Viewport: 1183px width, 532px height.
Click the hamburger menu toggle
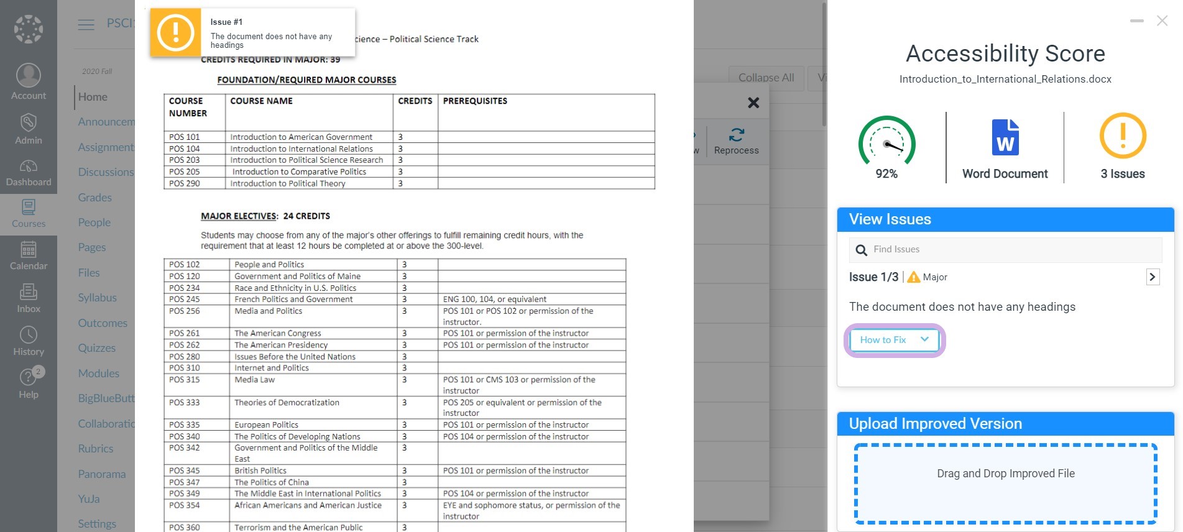(x=86, y=24)
